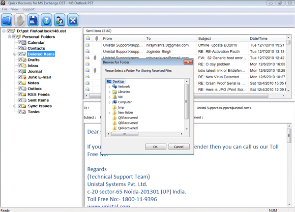Image resolution: width=295 pixels, height=212 pixels.
Task: Click the mail list scroll-down arrow
Action: click(288, 91)
